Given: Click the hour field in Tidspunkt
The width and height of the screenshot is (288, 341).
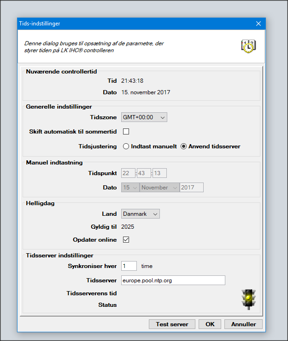Looking at the screenshot, I should pos(128,173).
